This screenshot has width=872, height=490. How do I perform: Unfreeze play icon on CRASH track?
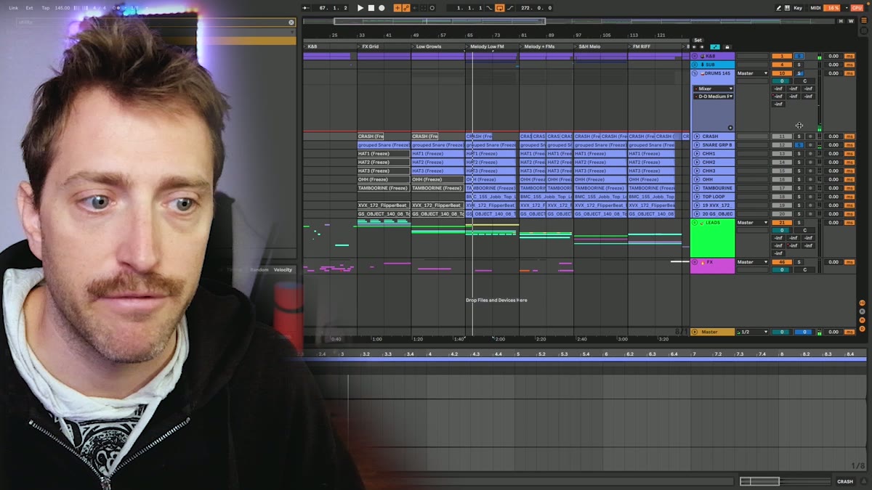click(697, 136)
